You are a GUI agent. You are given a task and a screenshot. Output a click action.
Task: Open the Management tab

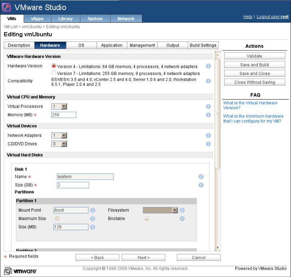point(142,45)
